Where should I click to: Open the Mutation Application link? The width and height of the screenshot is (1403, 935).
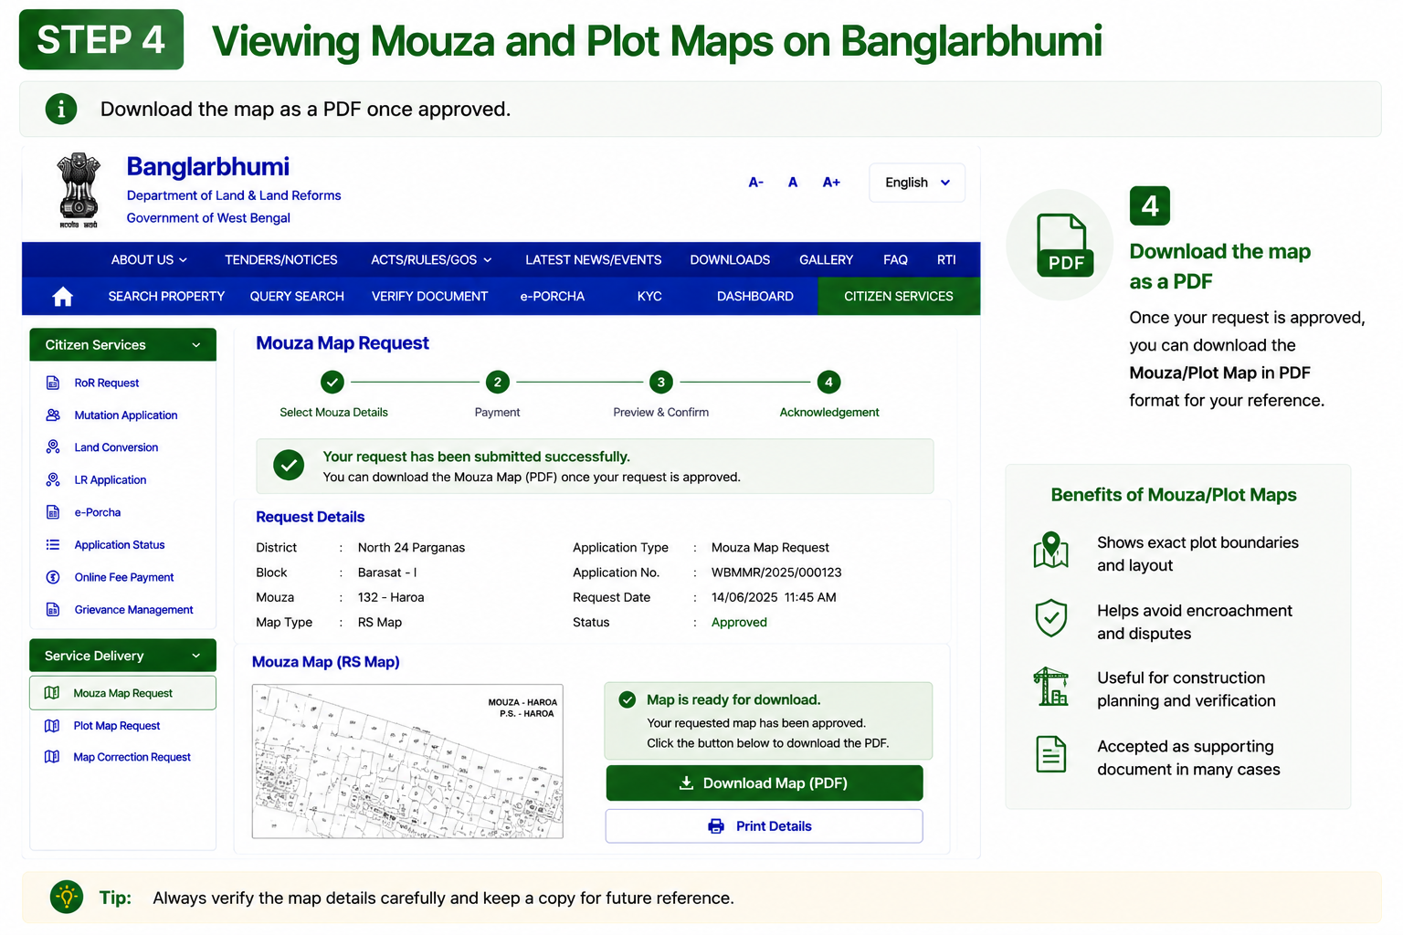point(126,415)
